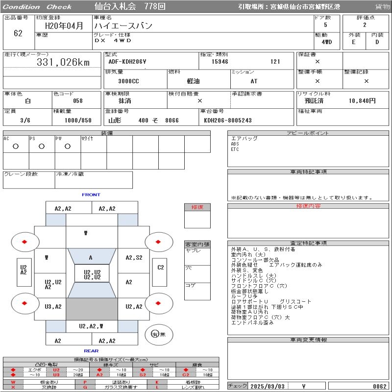Screen dimensions: 392x392
Task: Click the U3,A2 rear-left panel mark
Action: (53, 307)
